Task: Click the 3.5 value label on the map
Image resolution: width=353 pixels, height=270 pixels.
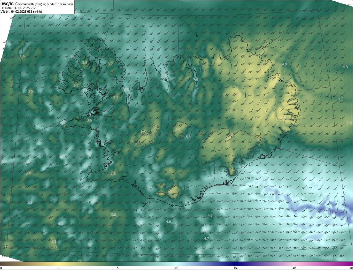Action: pos(30,91)
